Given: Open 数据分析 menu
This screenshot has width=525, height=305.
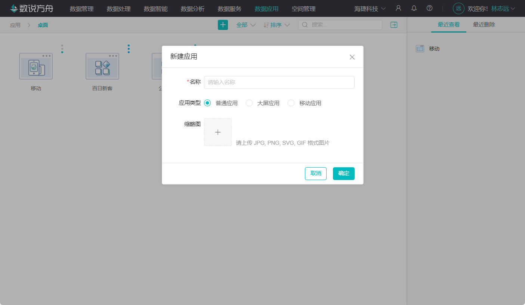Looking at the screenshot, I should pyautogui.click(x=193, y=9).
